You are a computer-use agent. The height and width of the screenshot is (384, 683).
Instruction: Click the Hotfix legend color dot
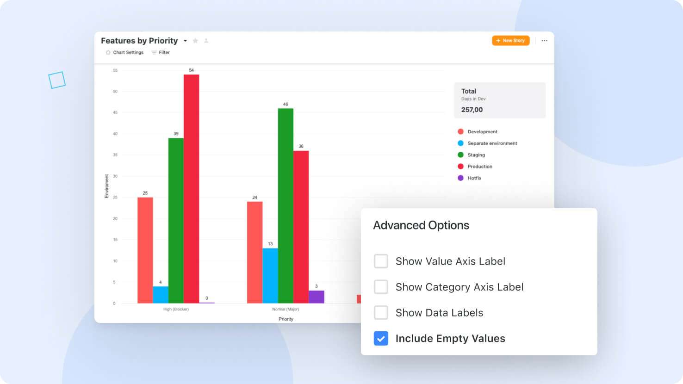coord(460,178)
